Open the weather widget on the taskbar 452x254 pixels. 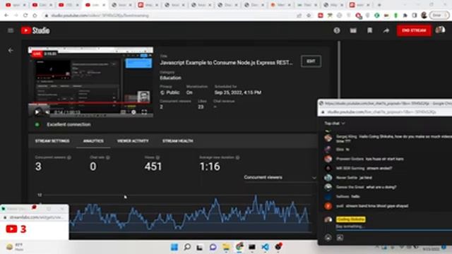(15, 247)
